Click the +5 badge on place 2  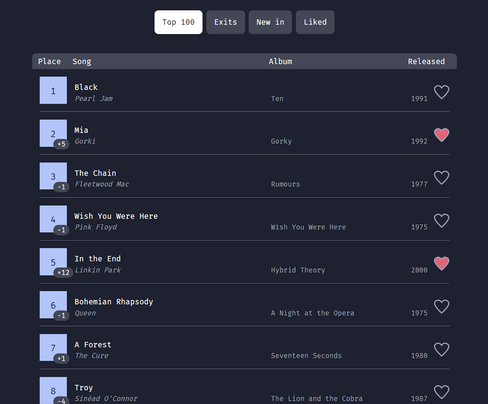pos(61,144)
